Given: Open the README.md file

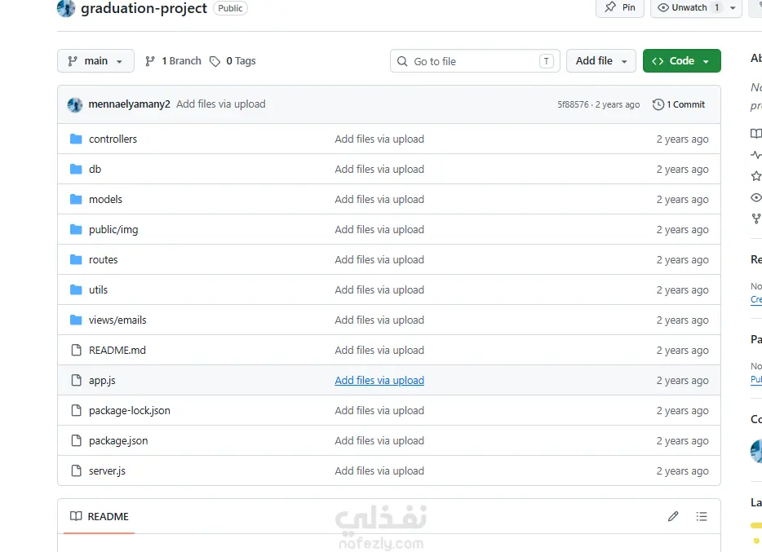Looking at the screenshot, I should (x=117, y=350).
